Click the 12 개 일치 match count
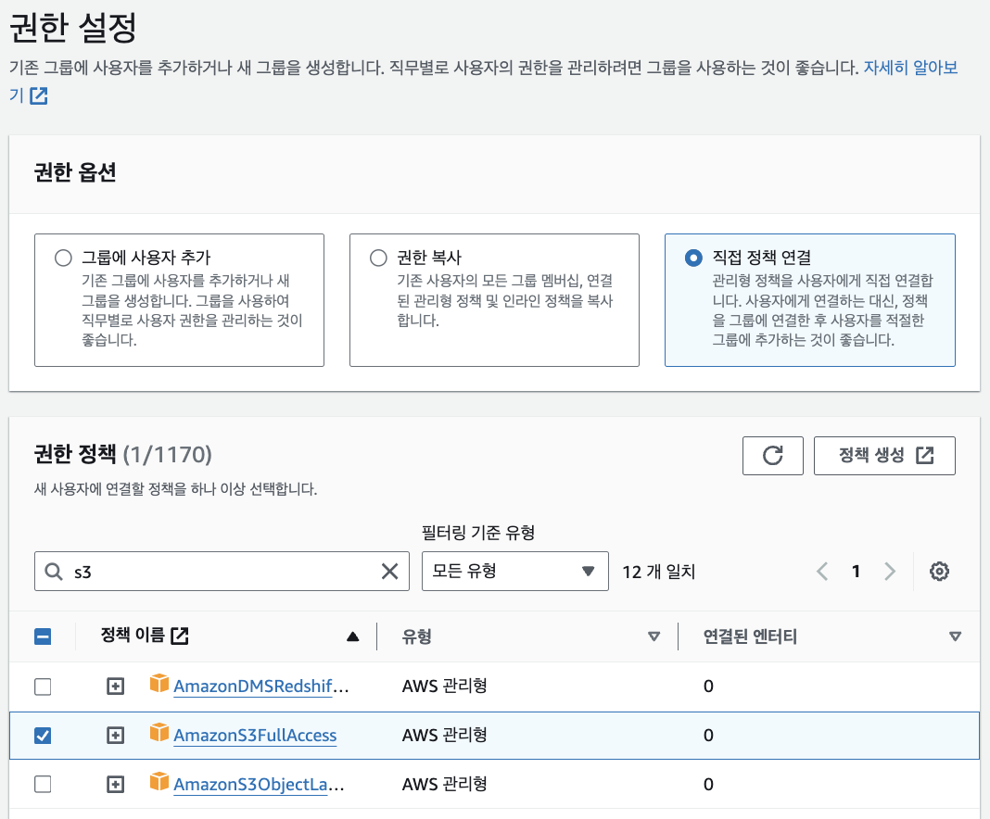This screenshot has height=819, width=990. [658, 572]
